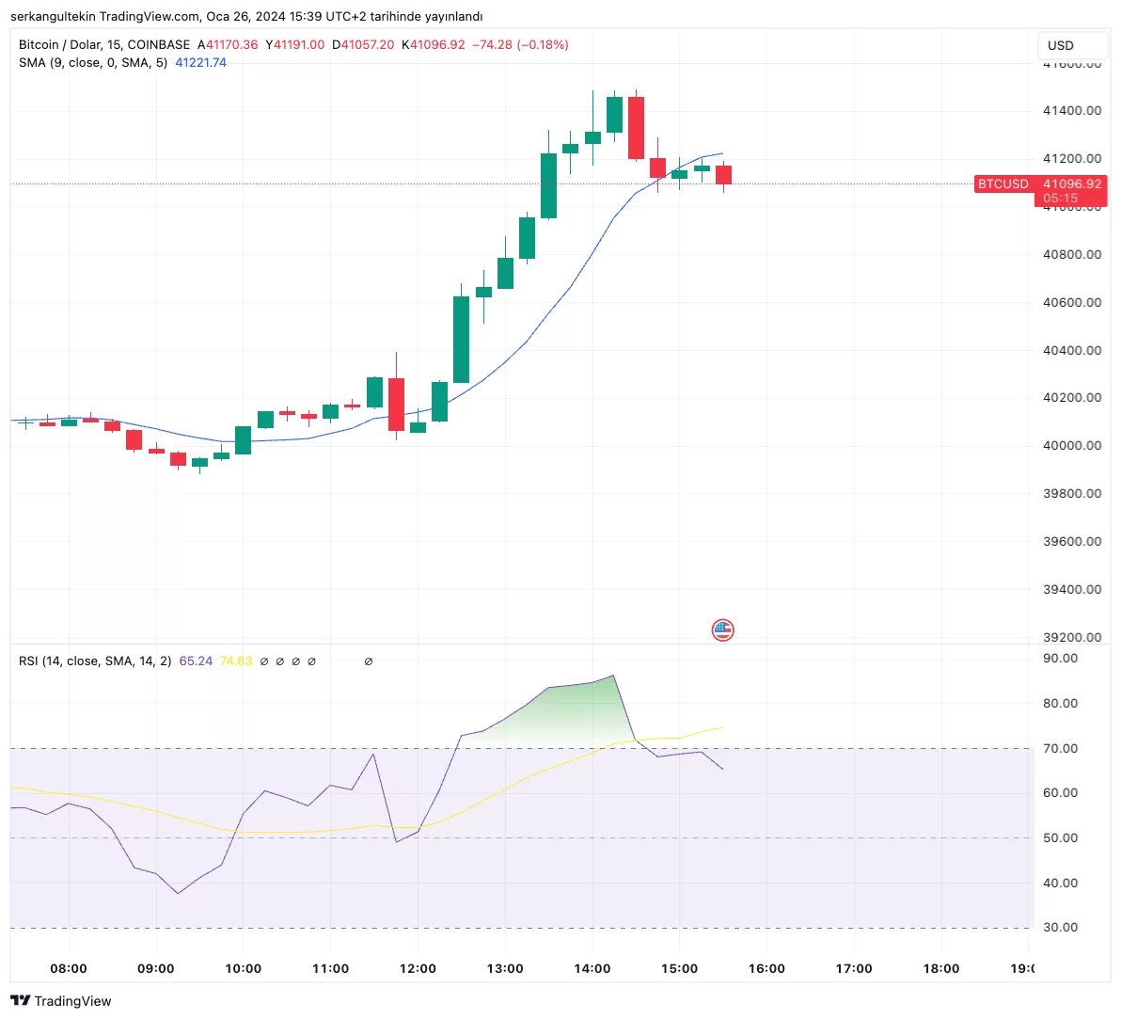The height and width of the screenshot is (1019, 1121).
Task: Click the 70.00 level on RSI scale
Action: coord(1060,749)
